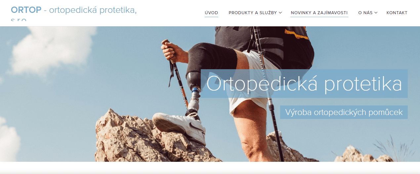Click the bold ORTOP site logo text
Screen dimensions: 420x174
(x=26, y=10)
